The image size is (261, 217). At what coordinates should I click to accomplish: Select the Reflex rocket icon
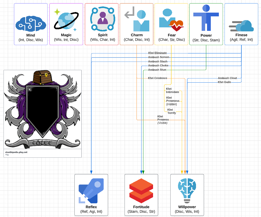(x=91, y=190)
